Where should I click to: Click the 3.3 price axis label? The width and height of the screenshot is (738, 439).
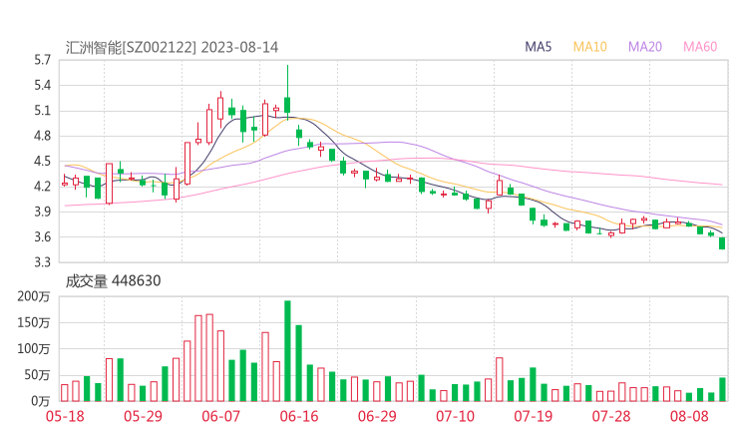click(x=42, y=262)
